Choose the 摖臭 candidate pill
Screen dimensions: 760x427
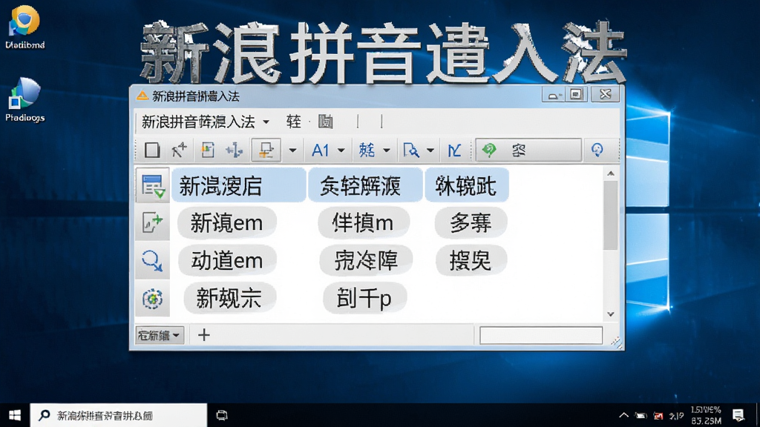(471, 260)
